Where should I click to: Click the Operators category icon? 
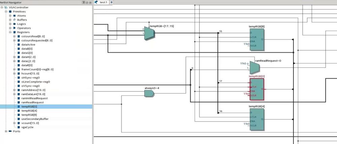tap(15, 28)
